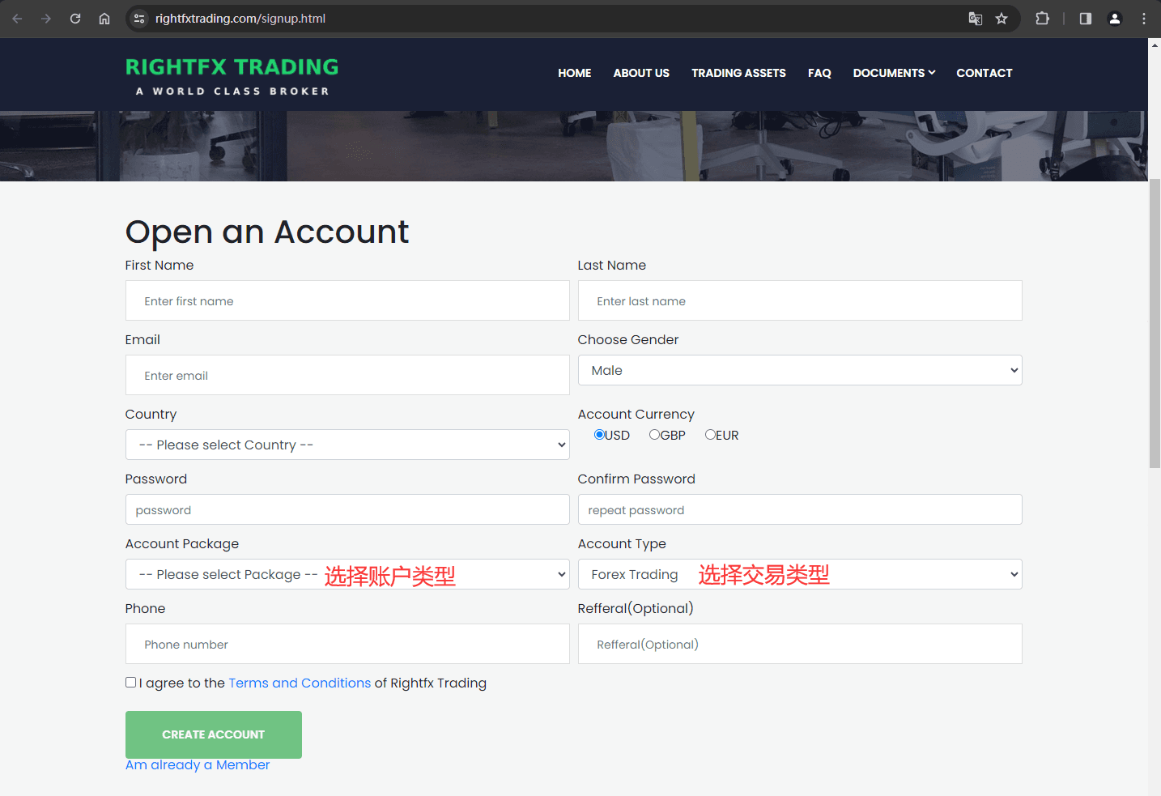The image size is (1161, 796).
Task: Open the FAQ page
Action: click(819, 73)
